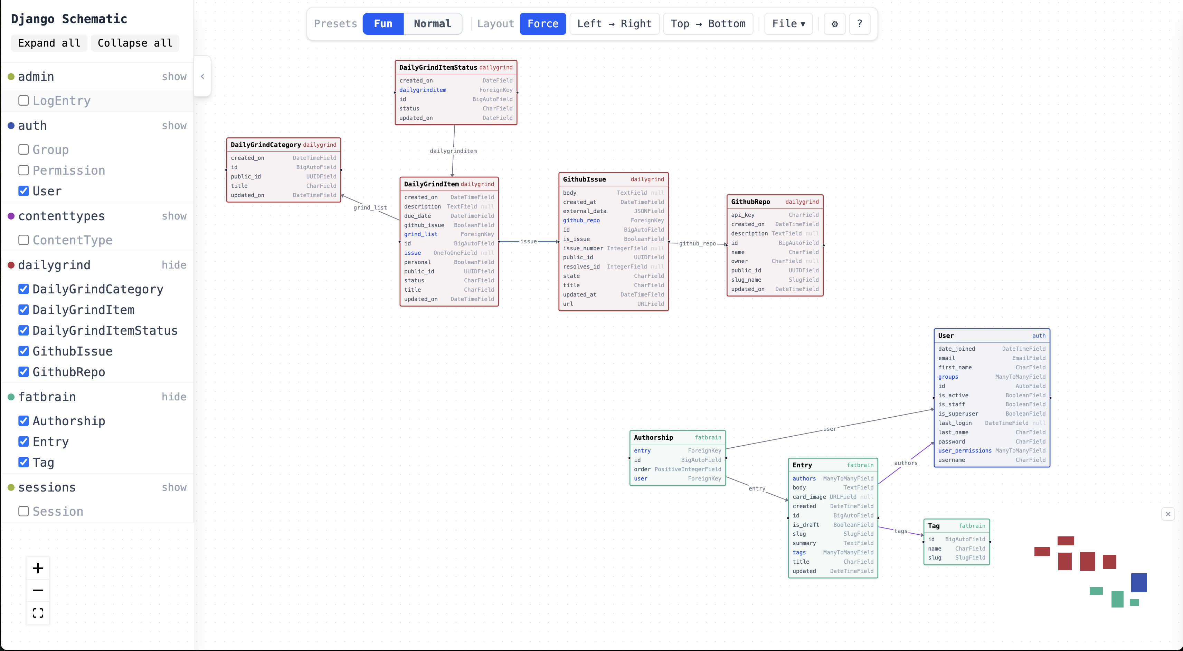This screenshot has width=1183, height=651.
Task: Click the fit view icon
Action: coord(38,613)
